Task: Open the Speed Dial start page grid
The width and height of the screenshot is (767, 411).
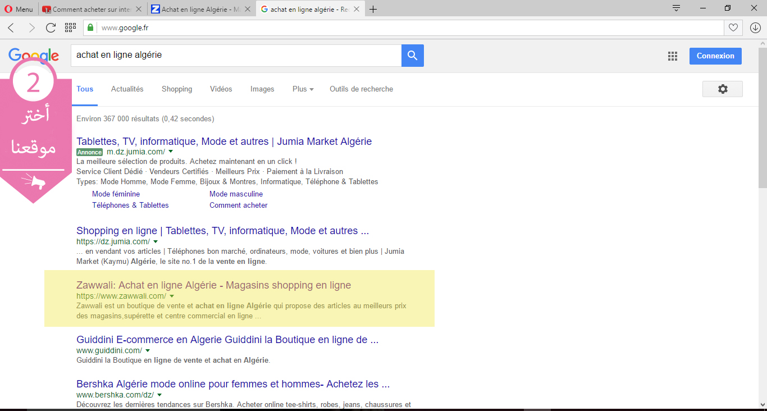Action: point(70,28)
